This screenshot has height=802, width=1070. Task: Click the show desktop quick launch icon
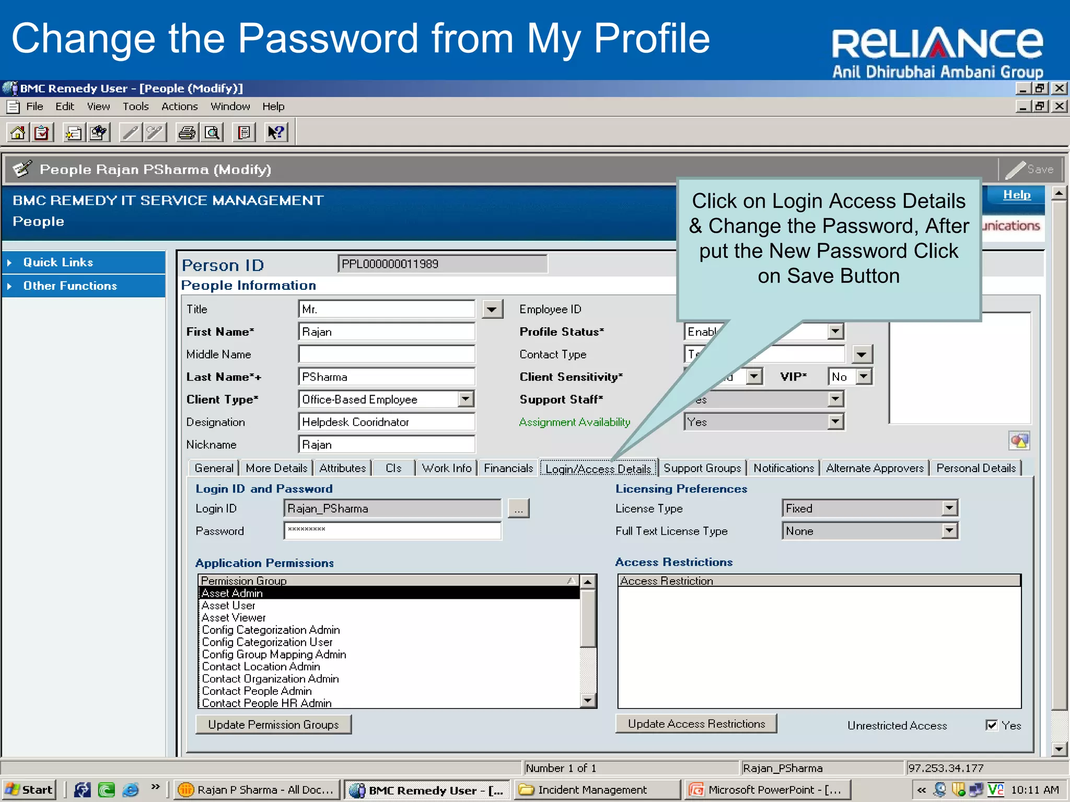pos(82,789)
